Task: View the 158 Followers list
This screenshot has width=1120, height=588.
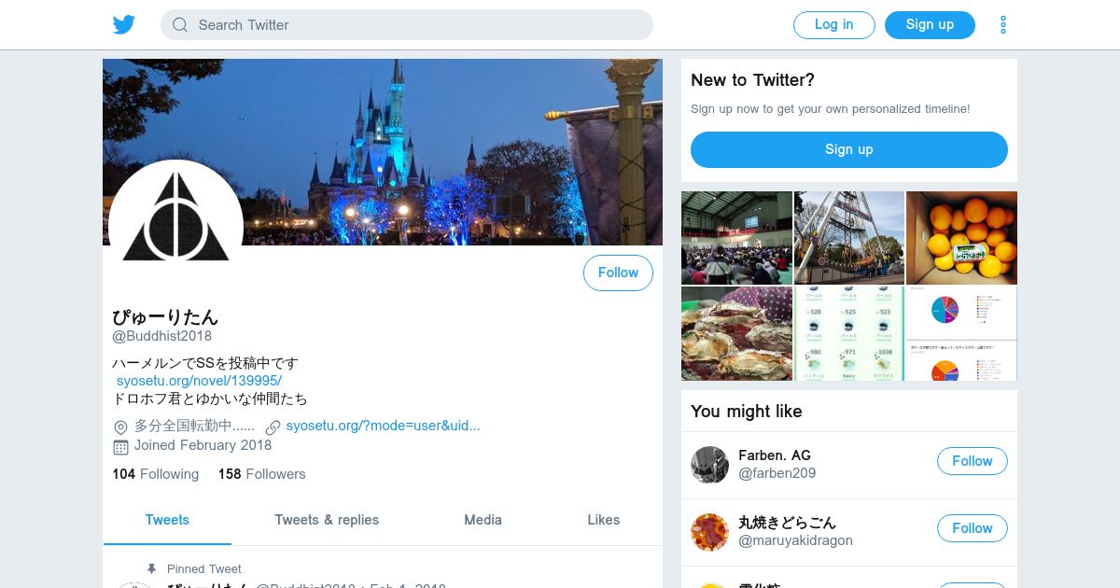Action: [x=262, y=474]
